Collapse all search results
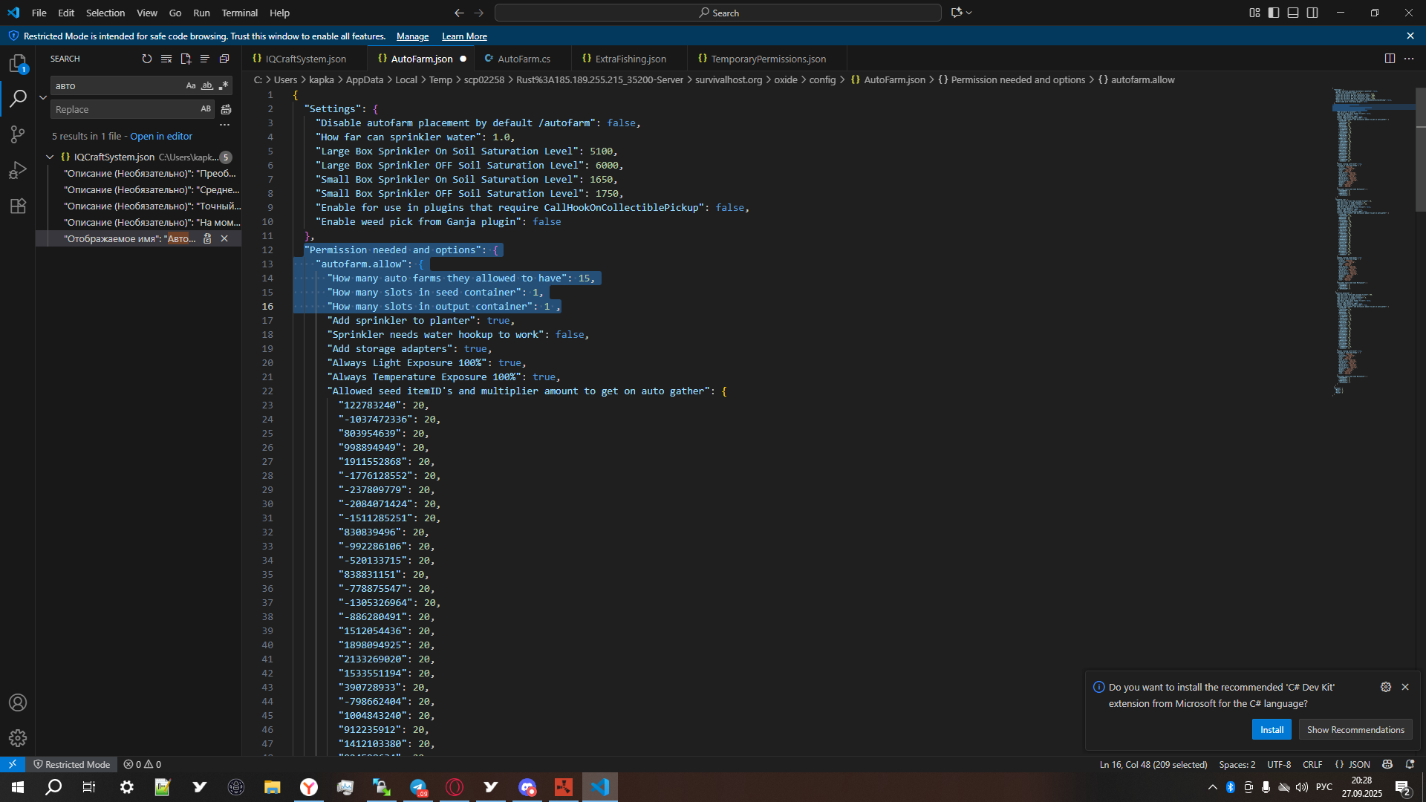1426x802 pixels. coord(224,59)
